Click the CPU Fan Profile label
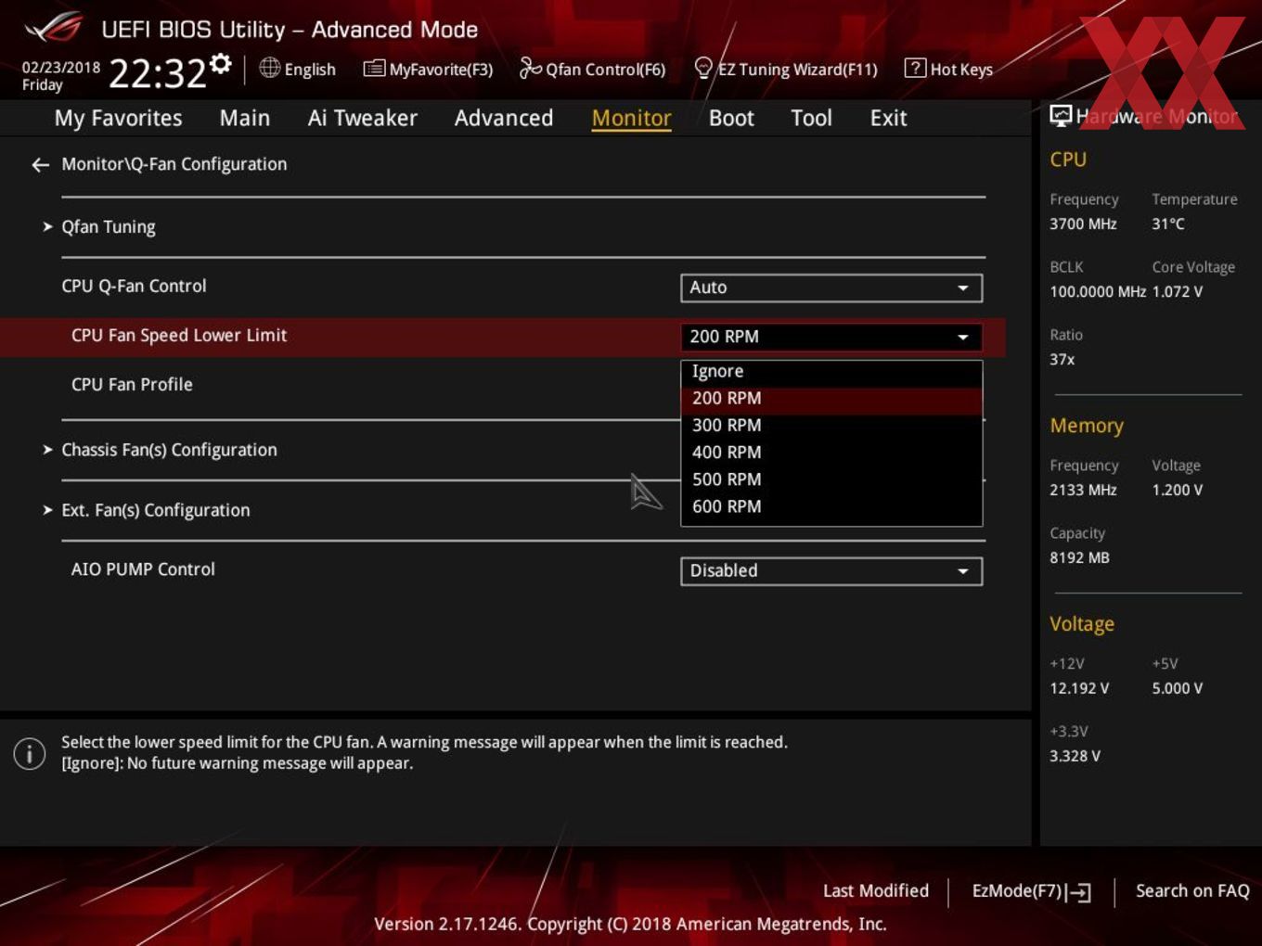The height and width of the screenshot is (946, 1262). (132, 385)
